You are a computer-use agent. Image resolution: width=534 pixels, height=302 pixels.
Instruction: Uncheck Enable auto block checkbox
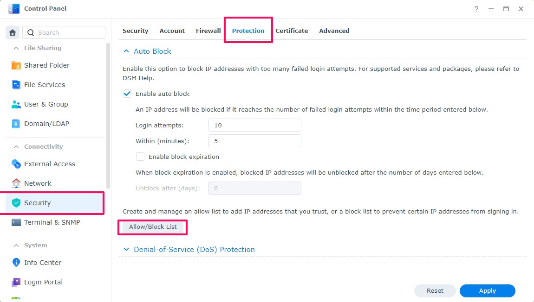click(127, 94)
